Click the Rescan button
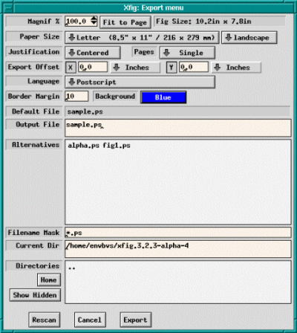Image resolution: width=297 pixels, height=333 pixels. coord(44,320)
